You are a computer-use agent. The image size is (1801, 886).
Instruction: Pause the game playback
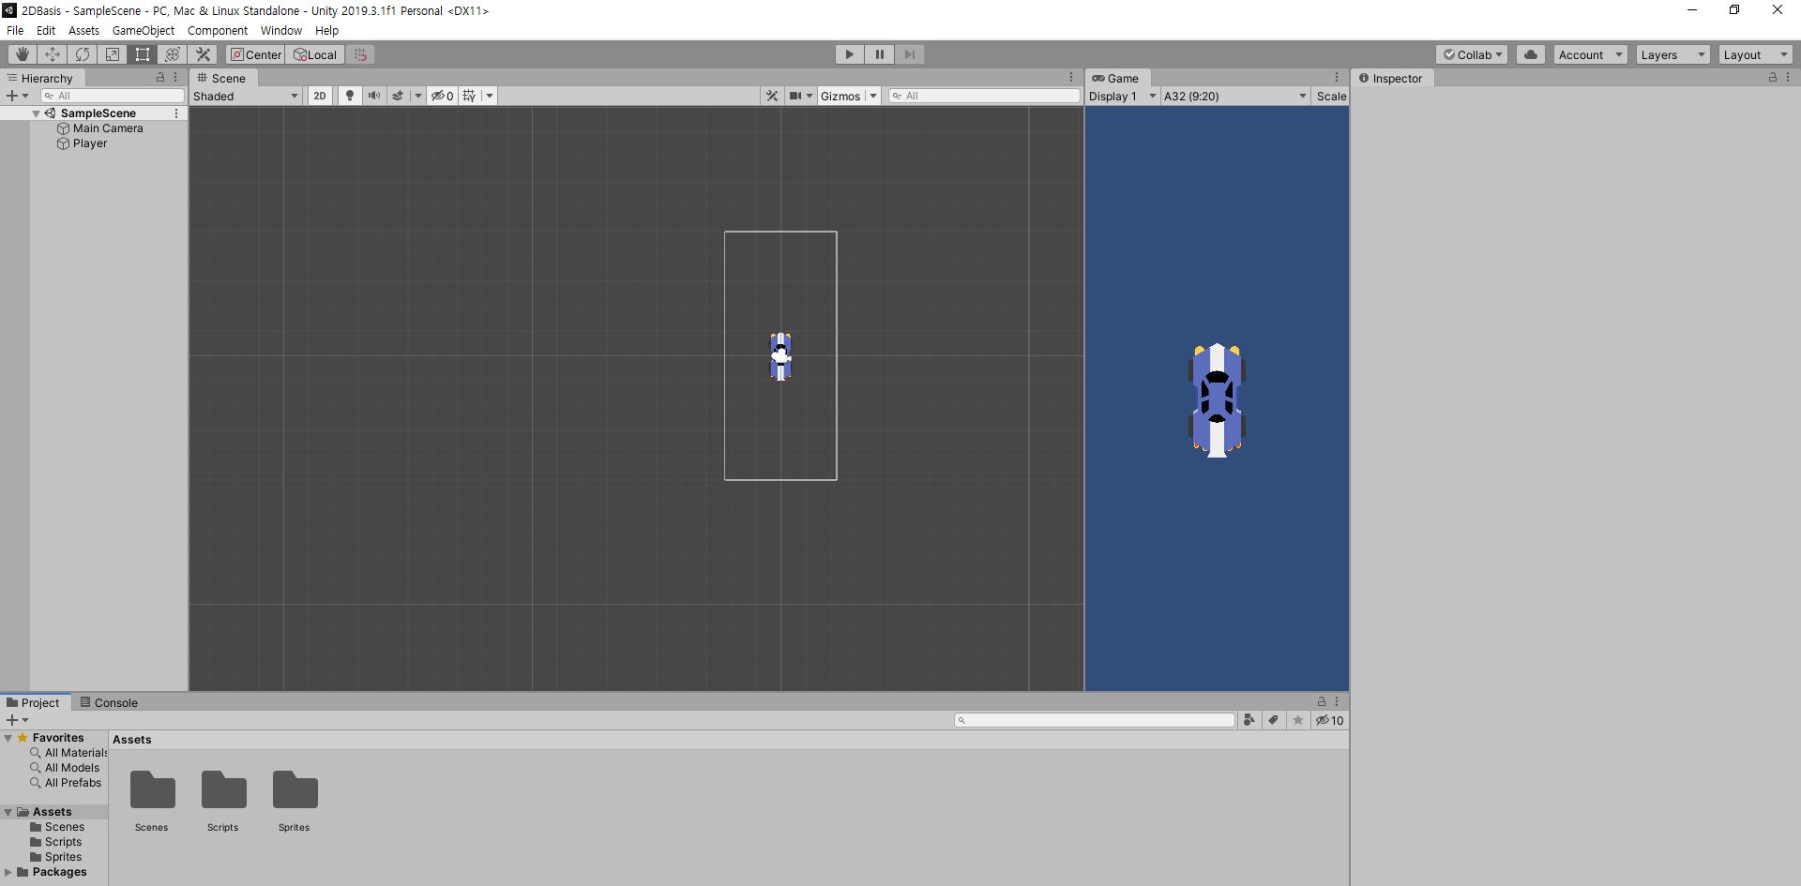[x=879, y=54]
